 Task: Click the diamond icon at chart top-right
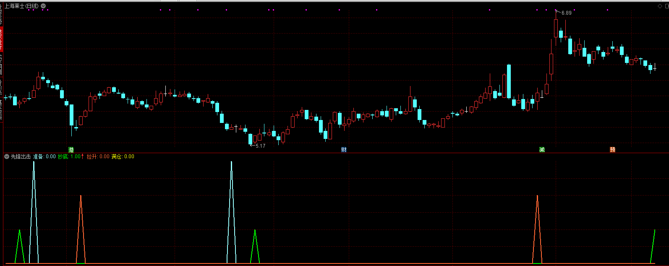pos(660,6)
